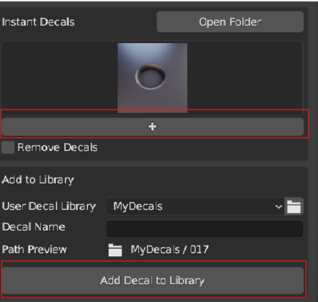The height and width of the screenshot is (302, 318).
Task: Click Add Decal to Library button
Action: (152, 280)
